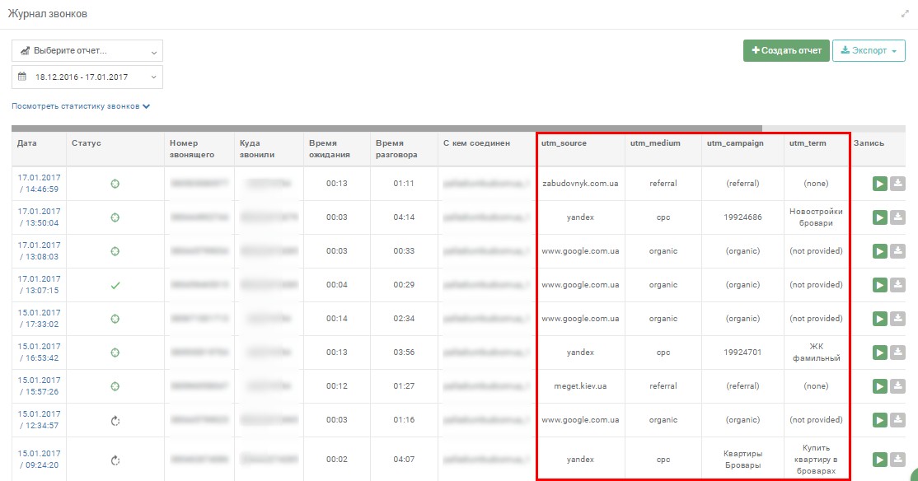Image resolution: width=918 pixels, height=481 pixels.
Task: Click status icon of 17.01.2017 14:46:59 call
Action: pyautogui.click(x=115, y=184)
